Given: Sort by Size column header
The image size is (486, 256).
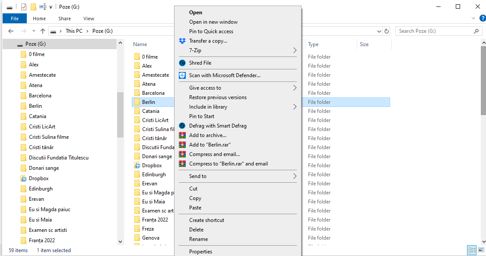Looking at the screenshot, I should [x=364, y=44].
